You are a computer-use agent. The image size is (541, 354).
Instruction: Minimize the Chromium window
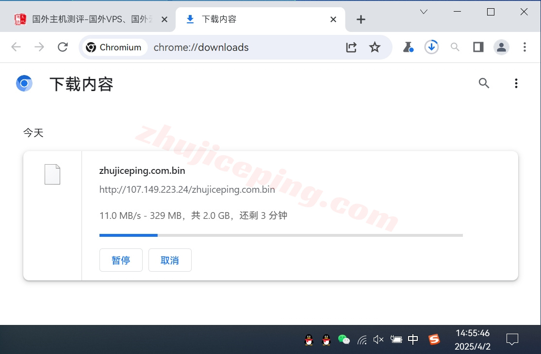[457, 12]
